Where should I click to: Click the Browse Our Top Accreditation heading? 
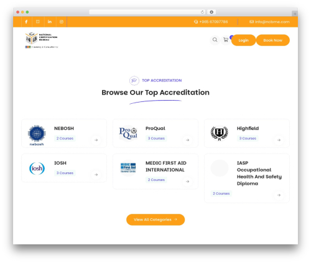[x=155, y=93]
